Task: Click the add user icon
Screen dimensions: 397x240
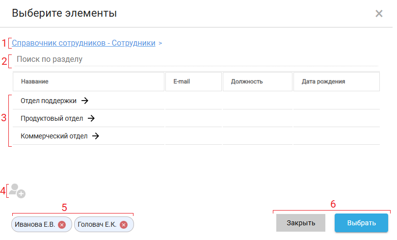Action: (17, 190)
